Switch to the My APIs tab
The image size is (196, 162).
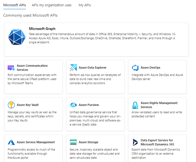point(85,5)
